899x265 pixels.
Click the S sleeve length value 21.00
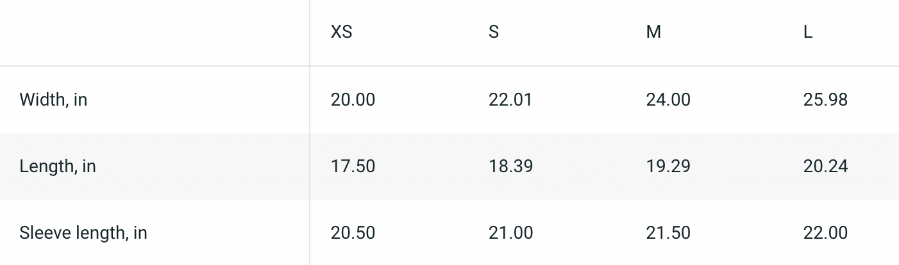pos(510,233)
